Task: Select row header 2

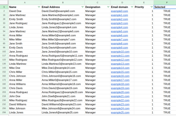Action: 4,11
